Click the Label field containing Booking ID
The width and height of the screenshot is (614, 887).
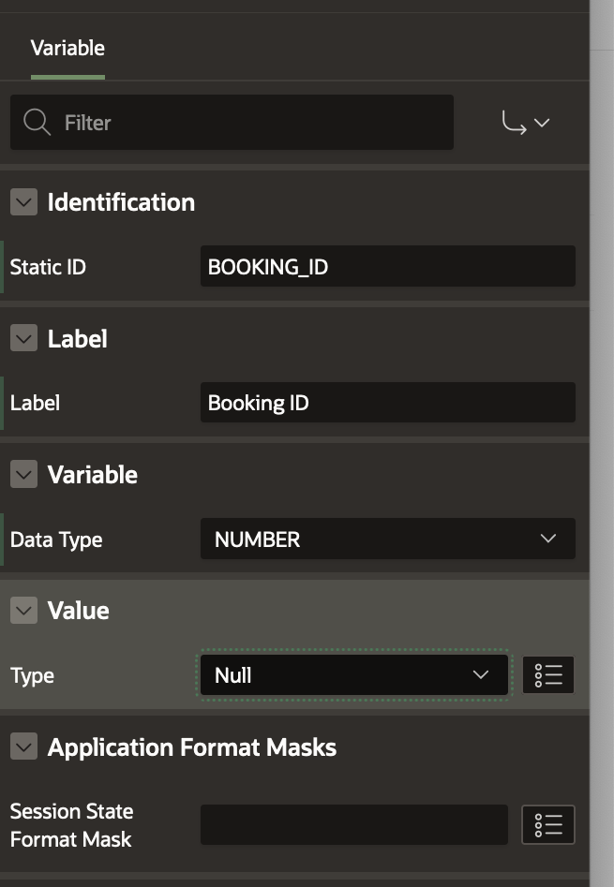coord(387,404)
